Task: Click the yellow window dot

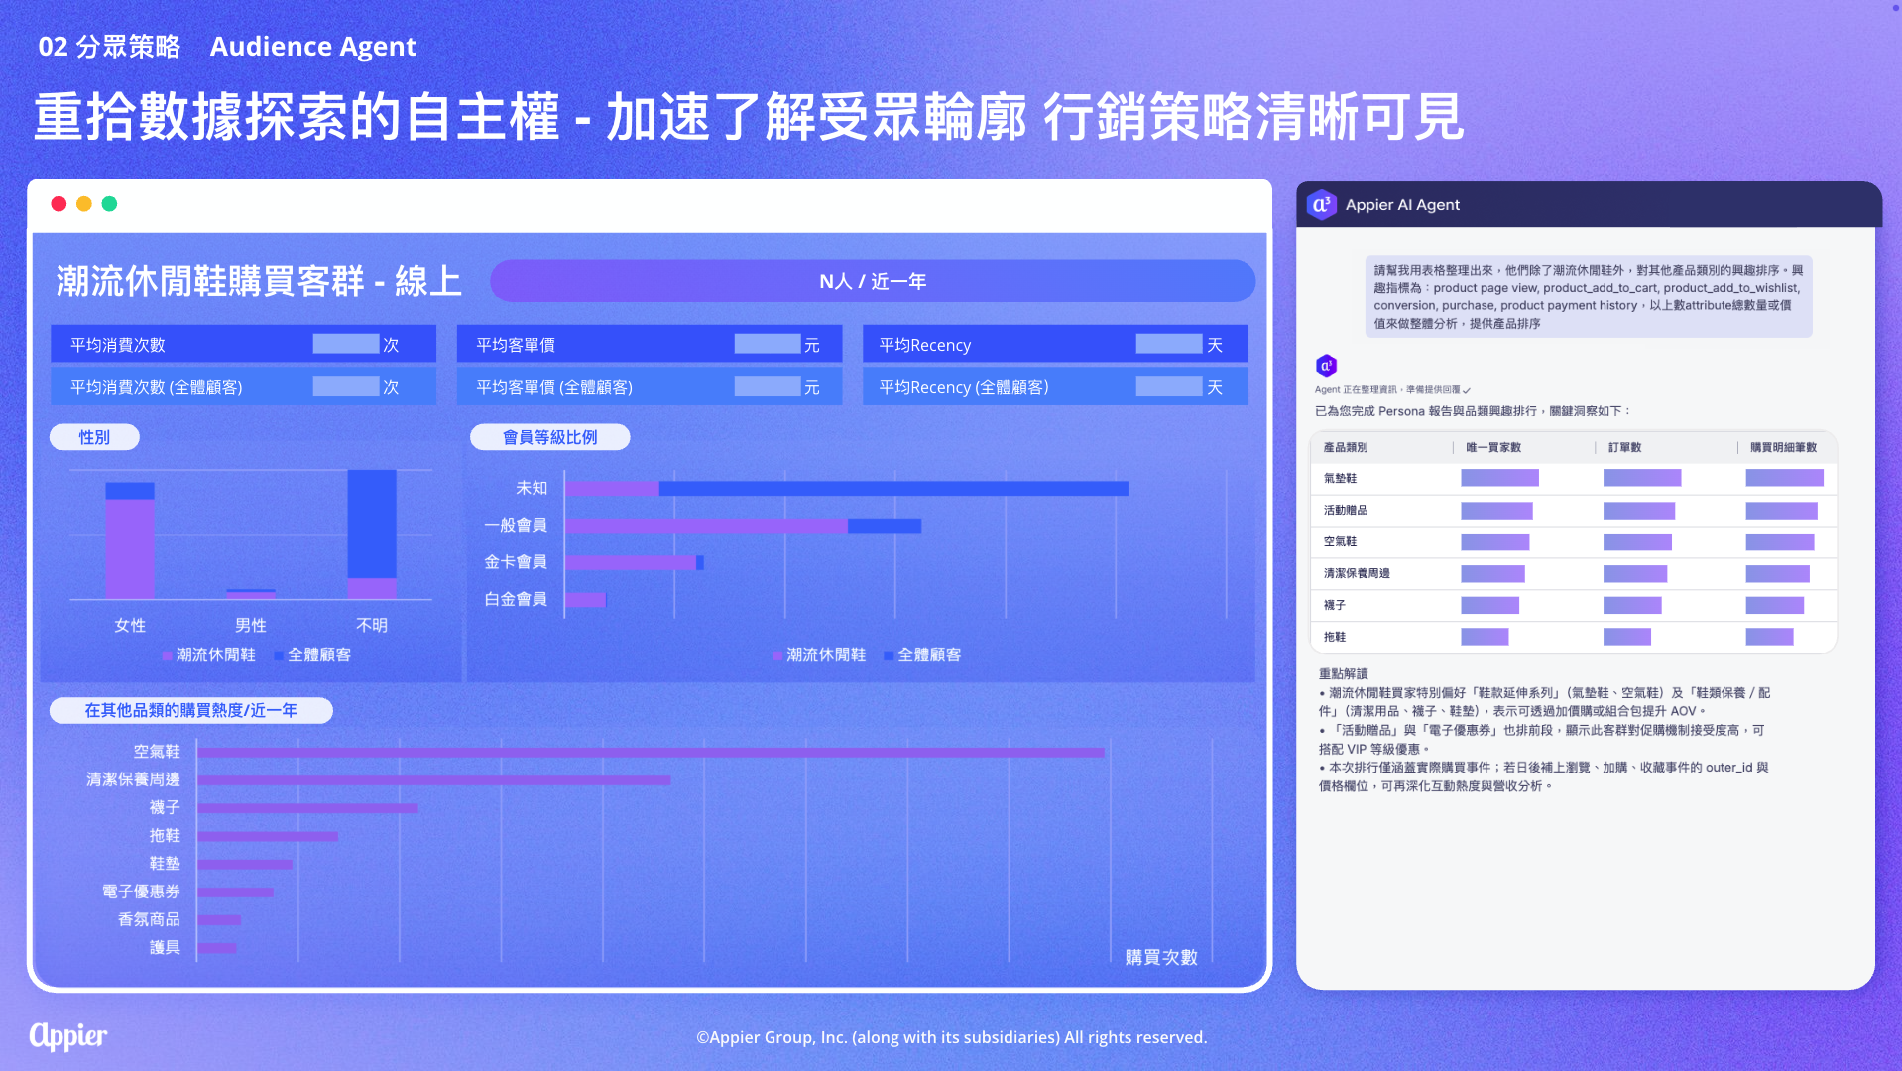Action: (x=84, y=204)
